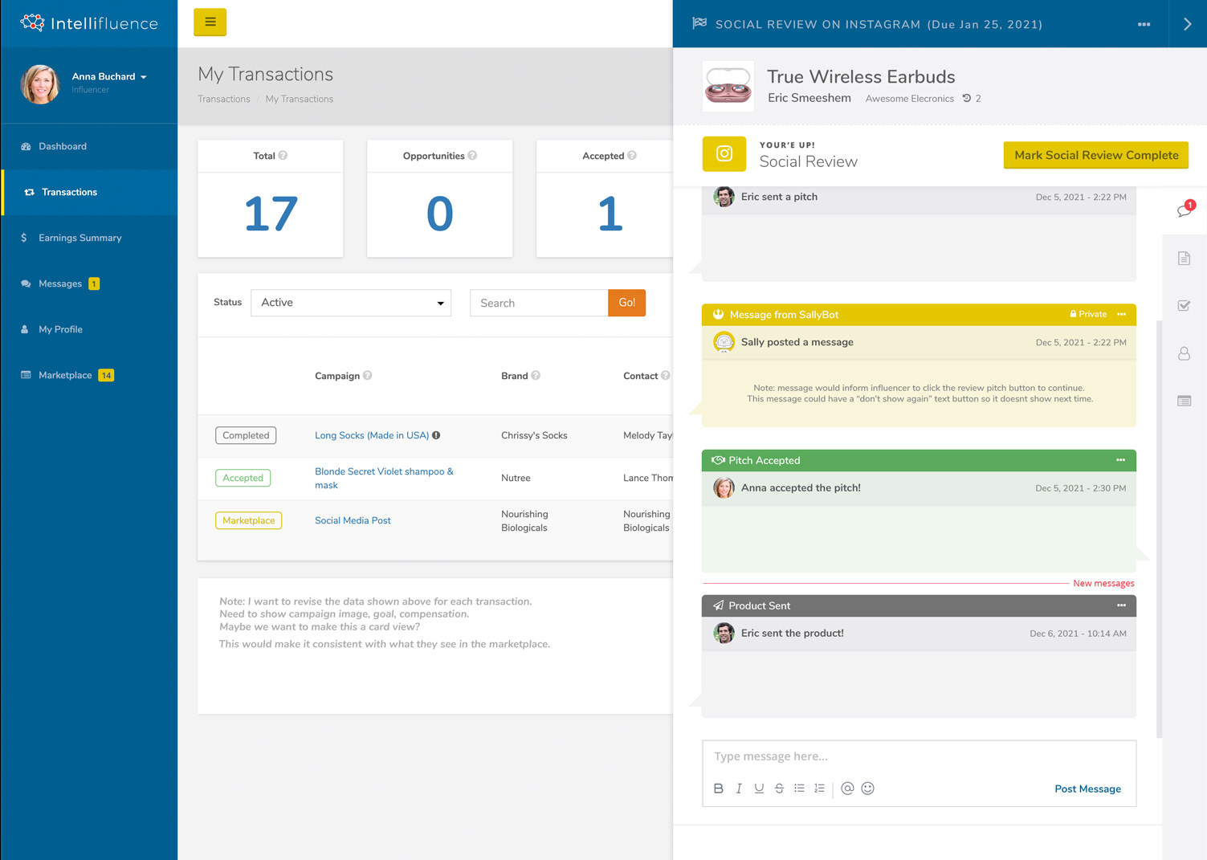The image size is (1207, 860).
Task: Click Eric's avatar on Product Sent message
Action: click(x=724, y=633)
